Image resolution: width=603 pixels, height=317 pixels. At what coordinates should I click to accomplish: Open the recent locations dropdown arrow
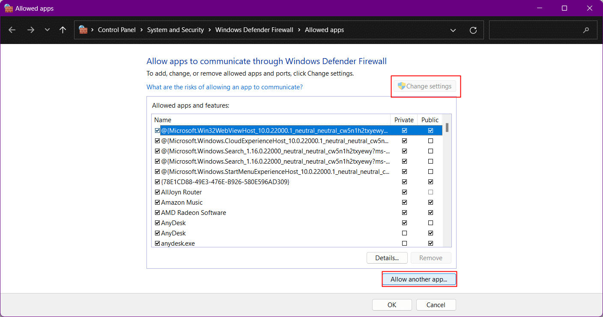pos(47,30)
